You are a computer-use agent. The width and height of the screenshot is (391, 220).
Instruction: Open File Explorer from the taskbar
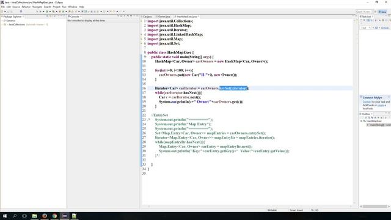(x=34, y=216)
